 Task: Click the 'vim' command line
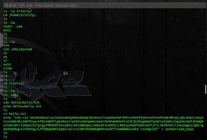click(x=6, y=45)
